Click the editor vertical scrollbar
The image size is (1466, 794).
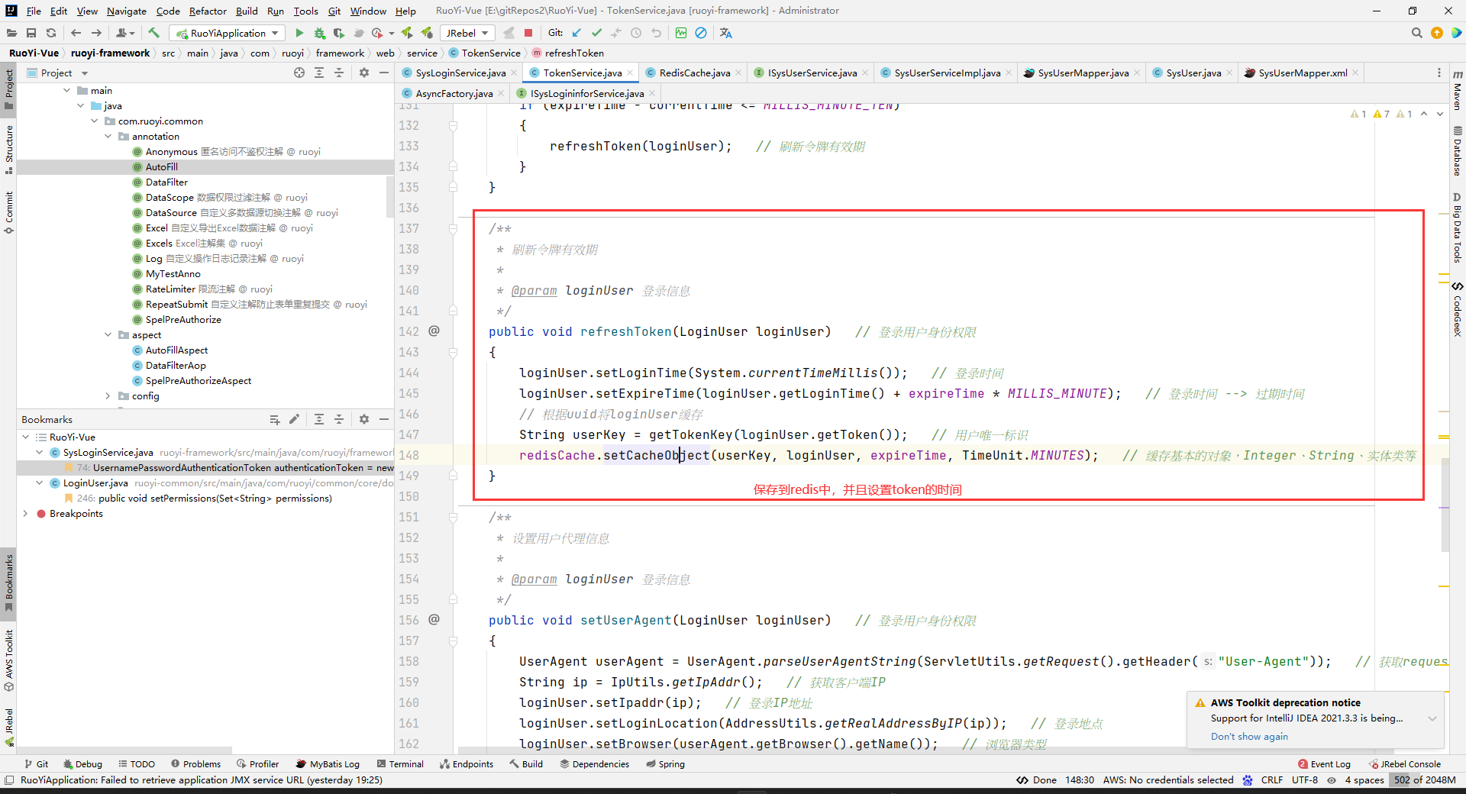tap(1445, 504)
